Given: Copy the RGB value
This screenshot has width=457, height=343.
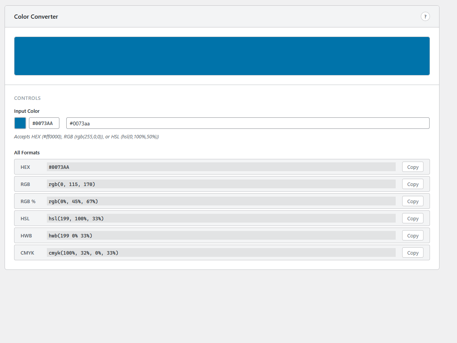Looking at the screenshot, I should pos(412,184).
